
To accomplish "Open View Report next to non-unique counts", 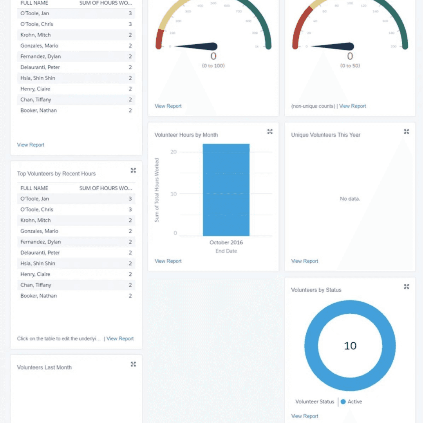I will coord(352,106).
